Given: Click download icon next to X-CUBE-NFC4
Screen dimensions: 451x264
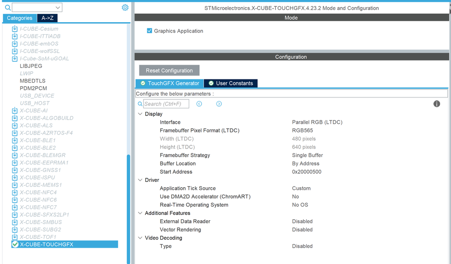Looking at the screenshot, I should click(x=14, y=192).
